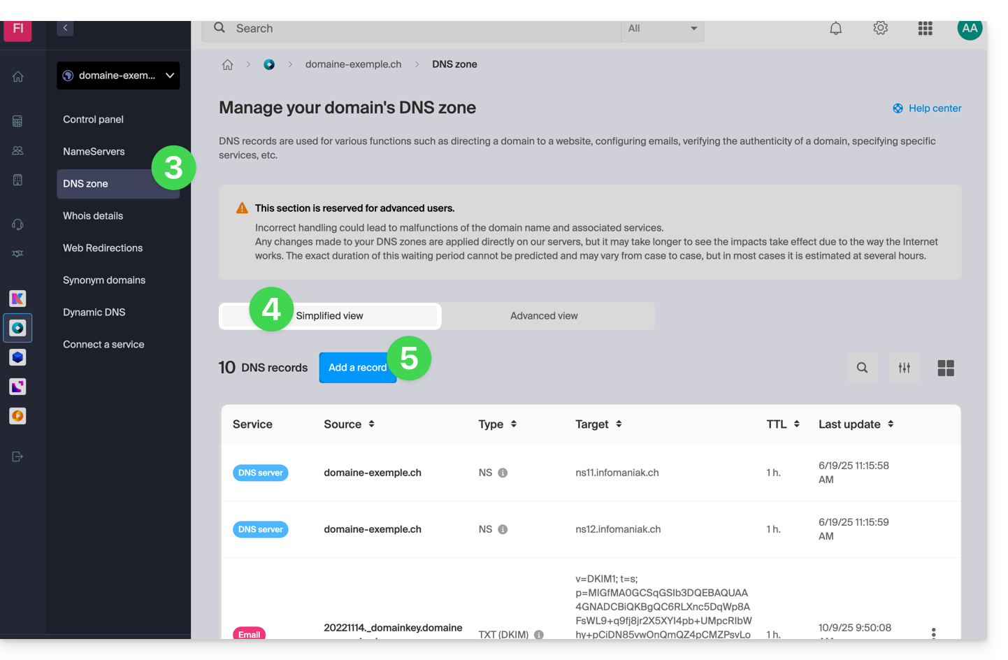Collapse the sidebar with the back chevron

pyautogui.click(x=65, y=28)
